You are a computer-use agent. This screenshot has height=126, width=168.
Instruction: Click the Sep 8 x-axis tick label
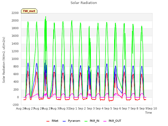(x=134, y=108)
